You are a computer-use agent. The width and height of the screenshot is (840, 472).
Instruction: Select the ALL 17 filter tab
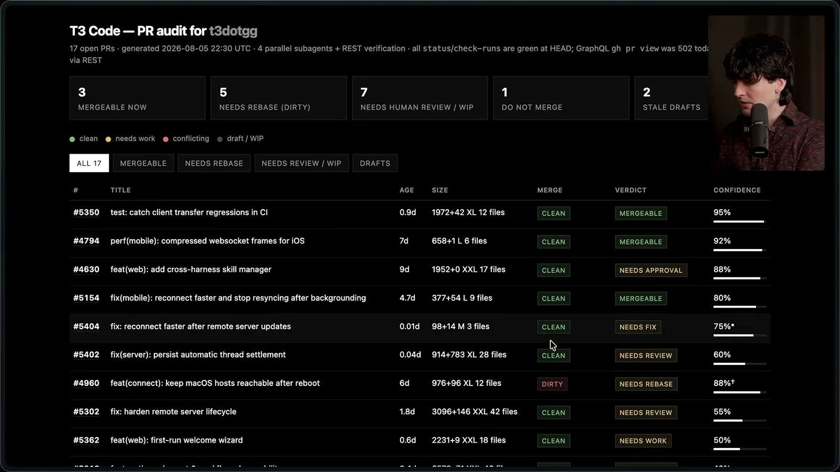click(x=89, y=163)
